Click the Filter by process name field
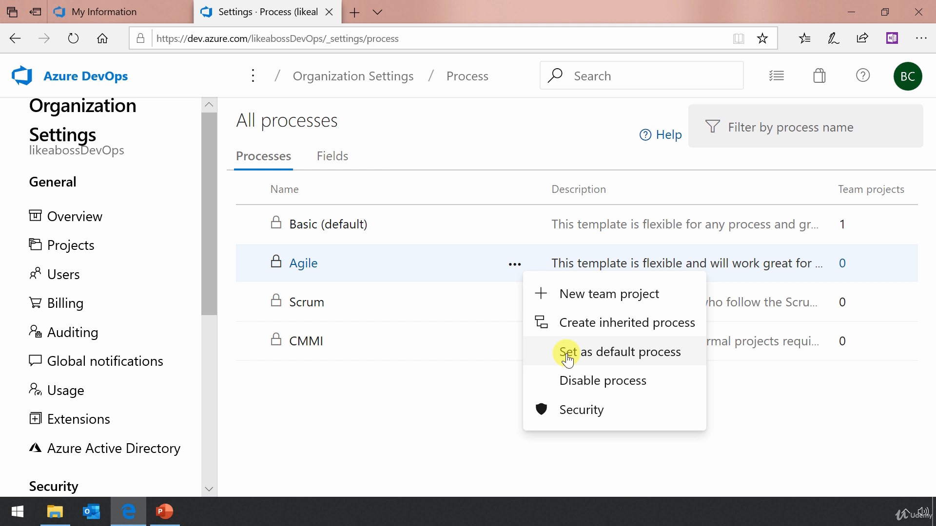Viewport: 936px width, 526px height. click(806, 127)
